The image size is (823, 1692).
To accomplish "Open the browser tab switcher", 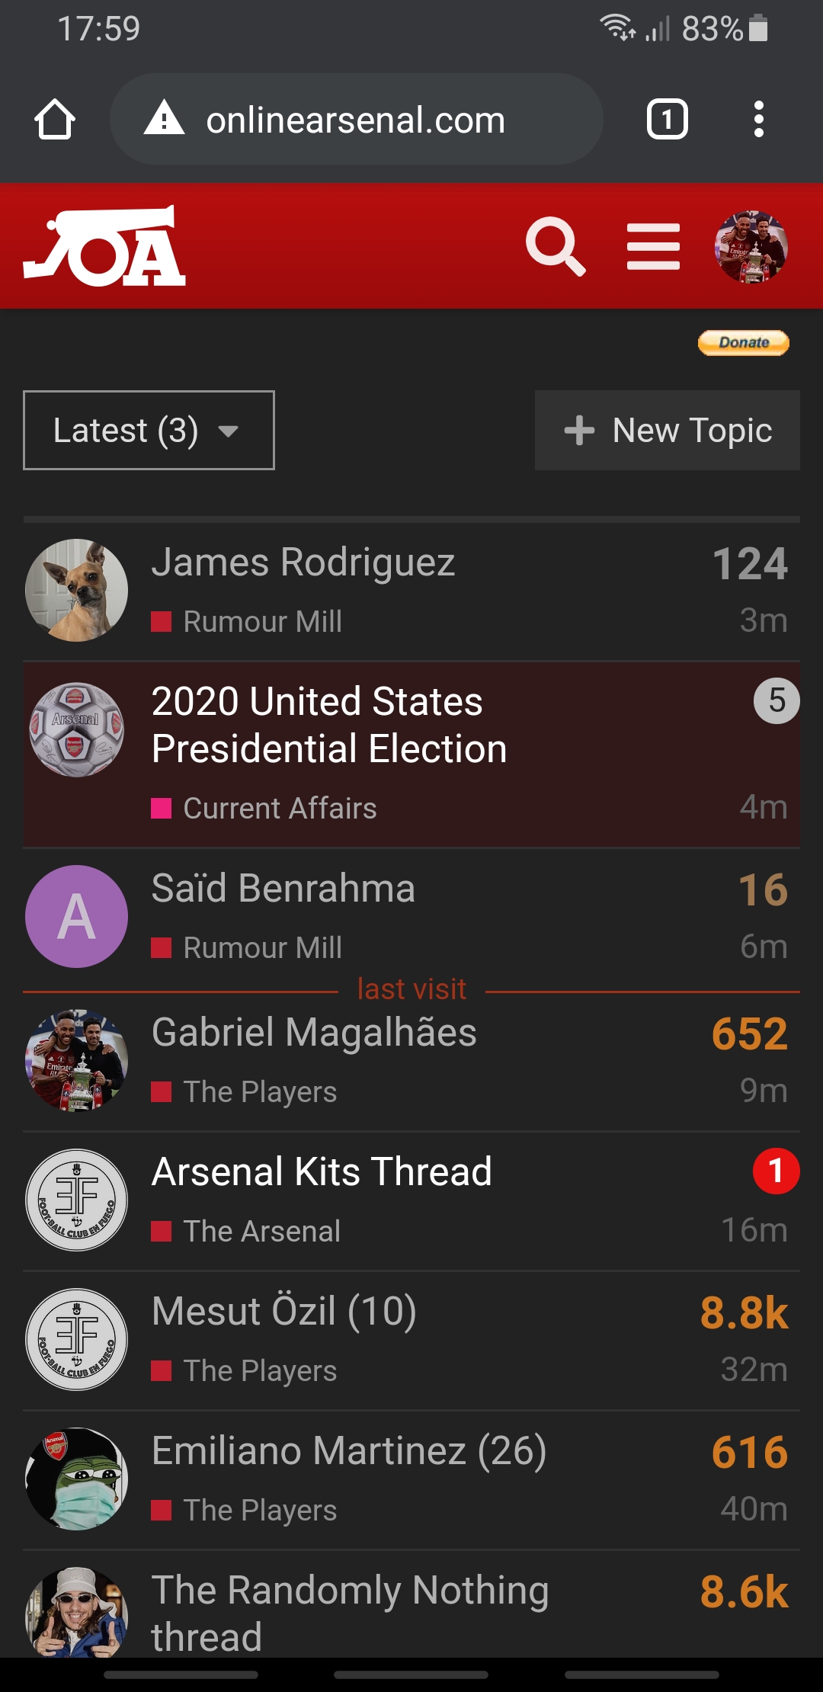I will (x=667, y=120).
